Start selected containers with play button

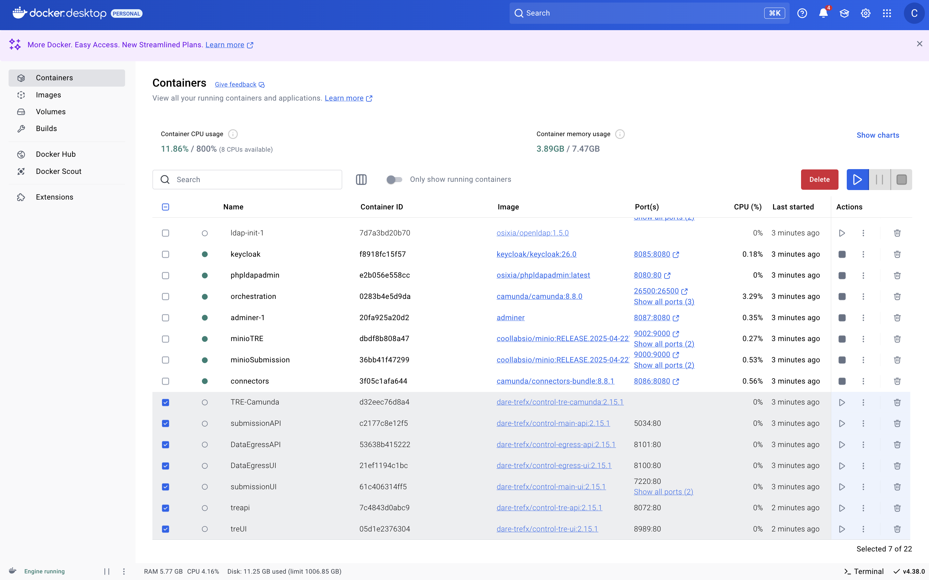point(858,180)
